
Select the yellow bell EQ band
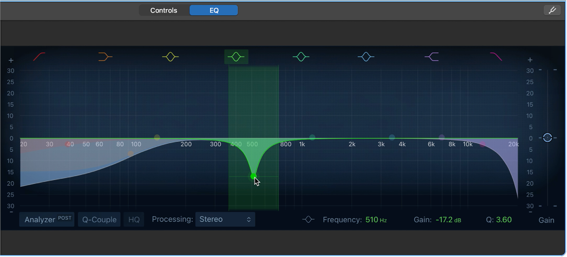(x=170, y=56)
